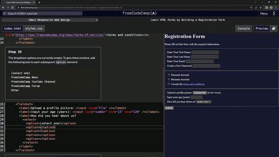Screen dimensions: 279x157
Task: Switch to the styles.css tab
Action: point(34,28)
